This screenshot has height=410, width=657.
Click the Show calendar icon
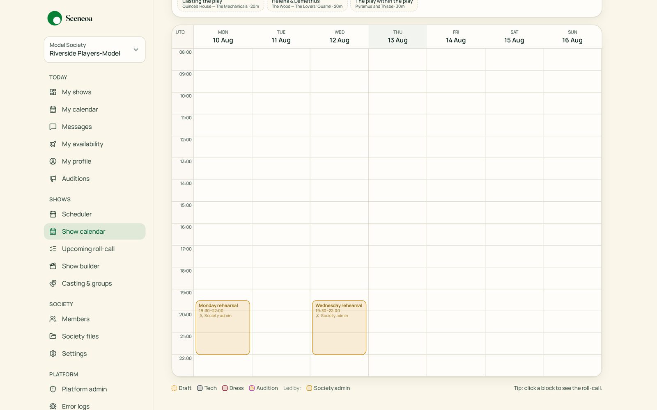[53, 232]
